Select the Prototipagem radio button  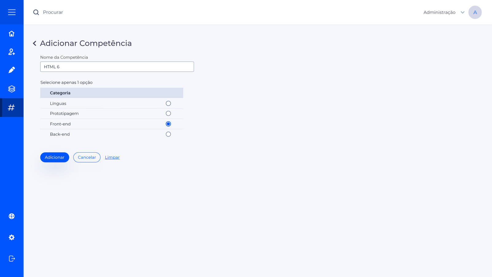coord(168,114)
